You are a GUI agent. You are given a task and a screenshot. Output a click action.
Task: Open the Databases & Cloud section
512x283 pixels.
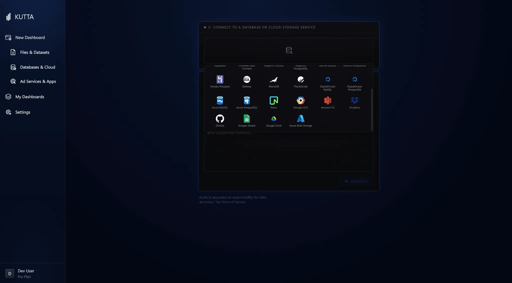[38, 67]
